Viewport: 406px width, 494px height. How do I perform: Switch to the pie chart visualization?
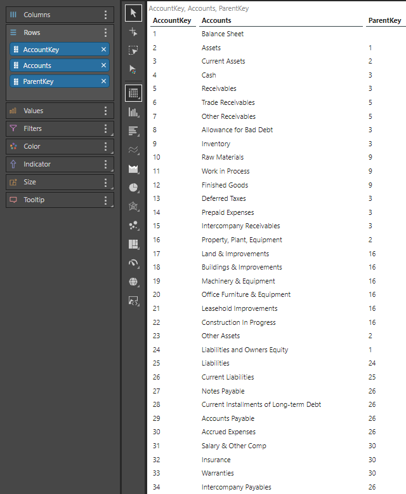tap(133, 188)
